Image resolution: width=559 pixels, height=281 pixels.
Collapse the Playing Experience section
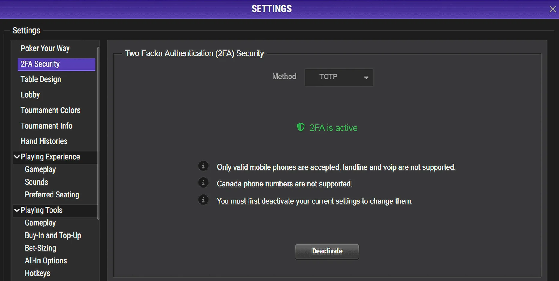pos(17,157)
